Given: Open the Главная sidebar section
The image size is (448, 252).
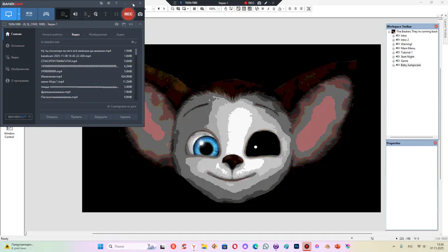Looking at the screenshot, I should pos(19,34).
